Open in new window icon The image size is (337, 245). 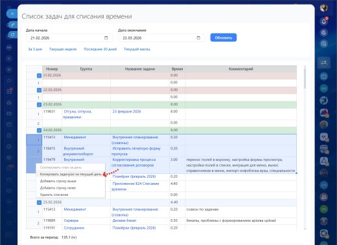tap(12, 34)
